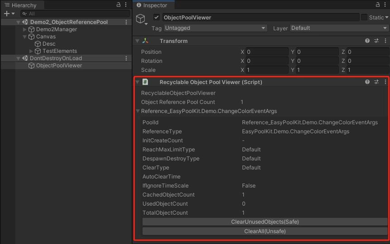Click the ReferenceType value EasyPoolKit.Demo.ChangeColorEventArgs
Screen dimensions: 390x244
click(x=295, y=131)
